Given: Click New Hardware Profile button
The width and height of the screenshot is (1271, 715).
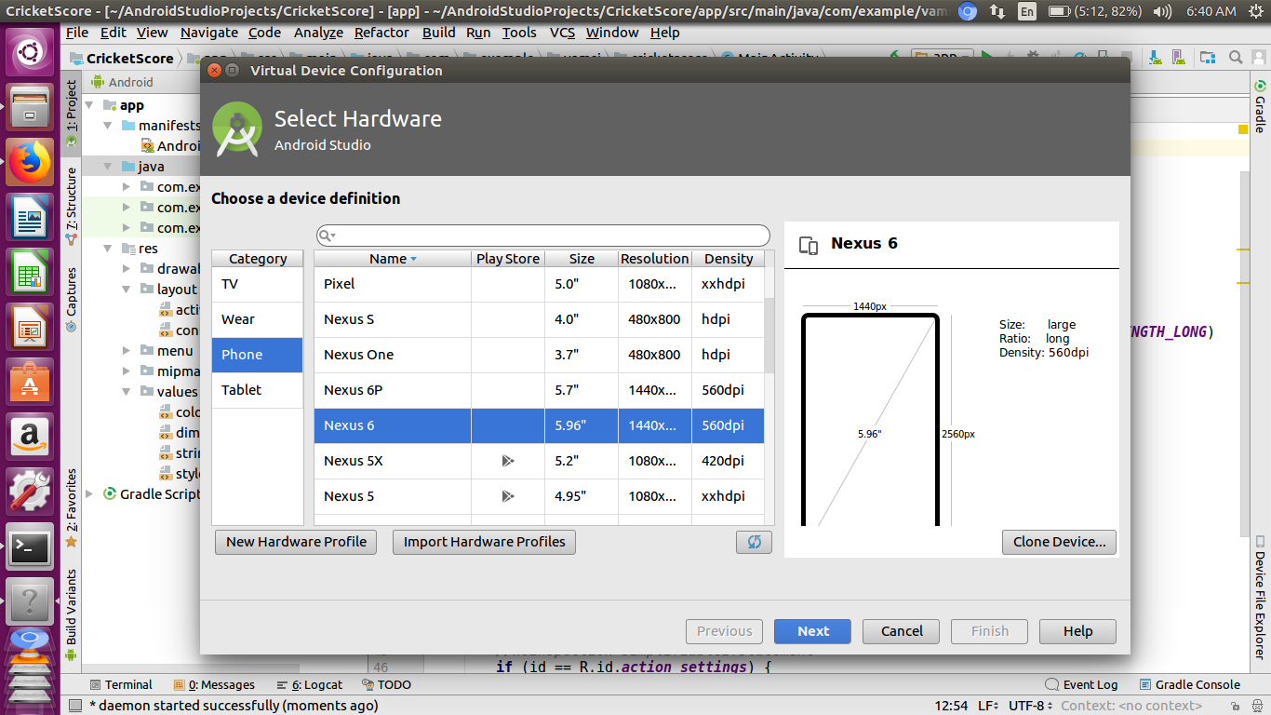Looking at the screenshot, I should point(296,542).
